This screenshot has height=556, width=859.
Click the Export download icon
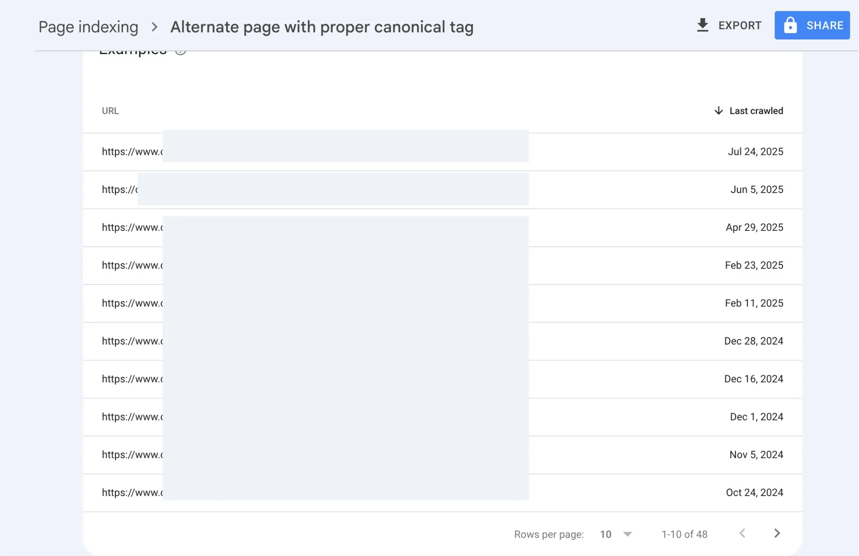coord(703,25)
